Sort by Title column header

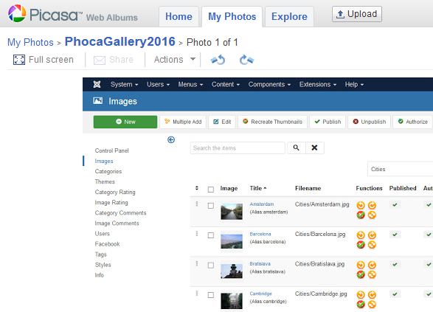click(x=258, y=188)
